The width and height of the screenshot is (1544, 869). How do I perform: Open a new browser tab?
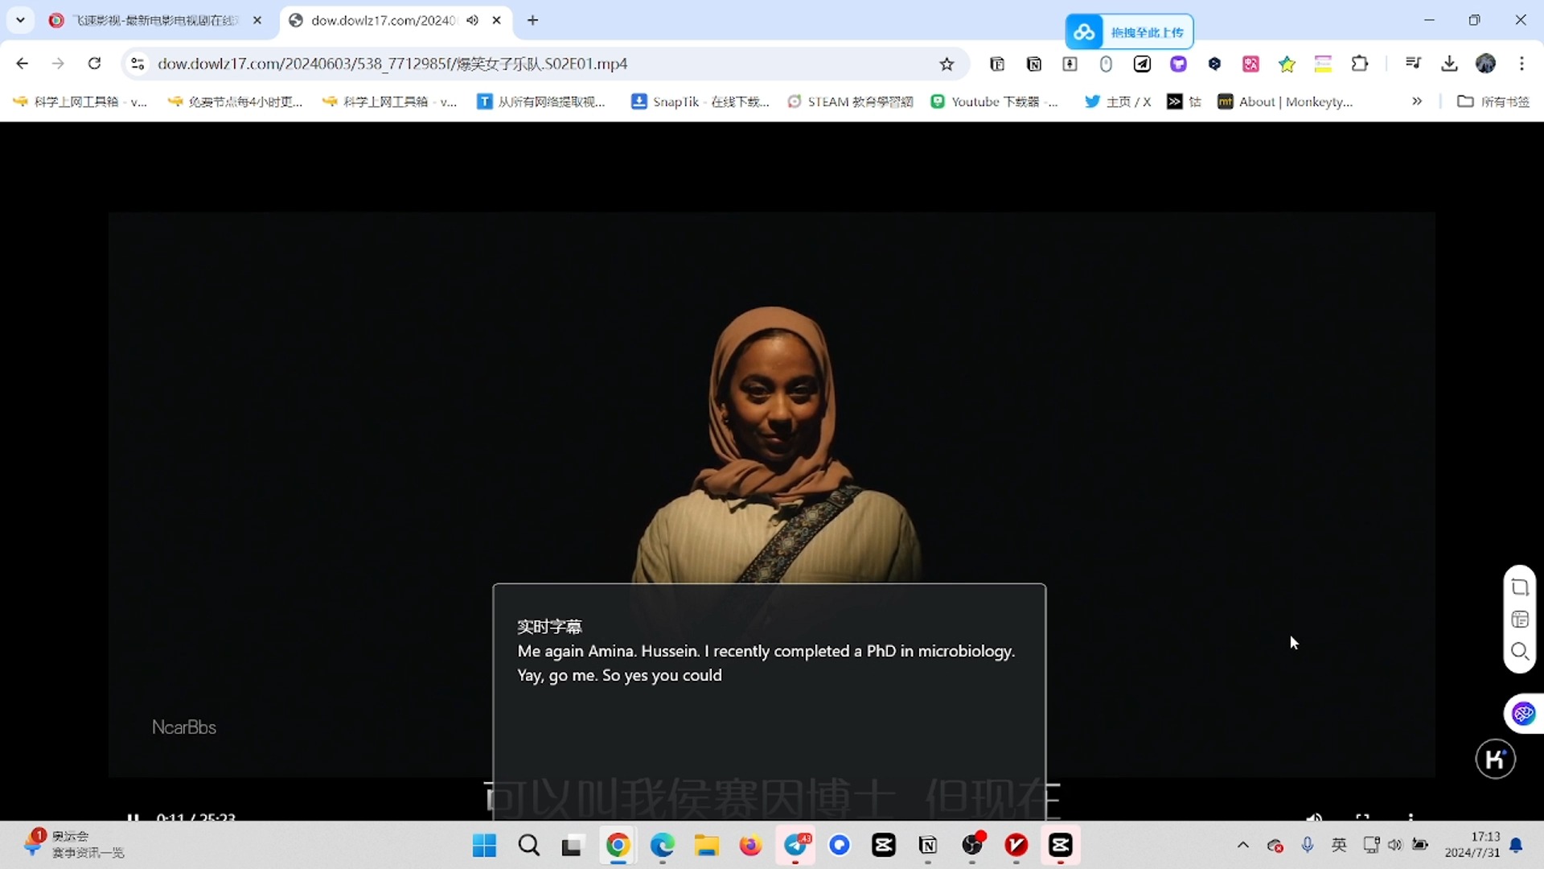532,20
